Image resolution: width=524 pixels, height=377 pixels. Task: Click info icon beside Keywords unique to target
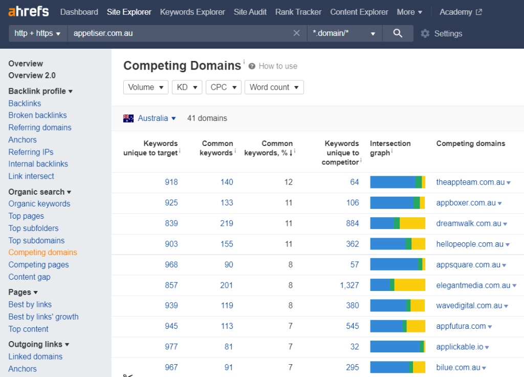coord(180,151)
